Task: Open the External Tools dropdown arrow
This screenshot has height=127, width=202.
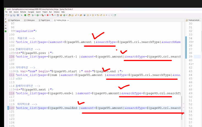Action: coord(45,15)
